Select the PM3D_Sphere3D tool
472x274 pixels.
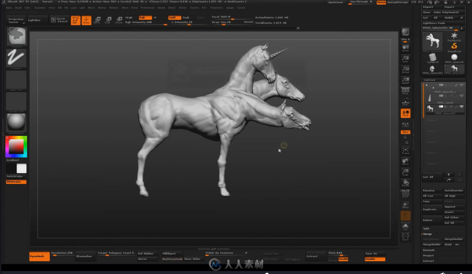(454, 58)
